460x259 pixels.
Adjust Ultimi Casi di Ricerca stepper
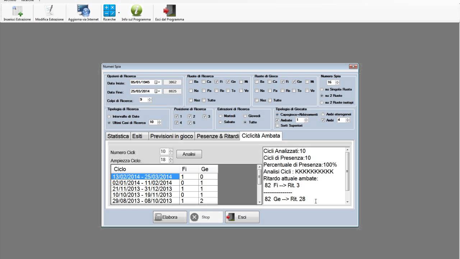tap(159, 122)
